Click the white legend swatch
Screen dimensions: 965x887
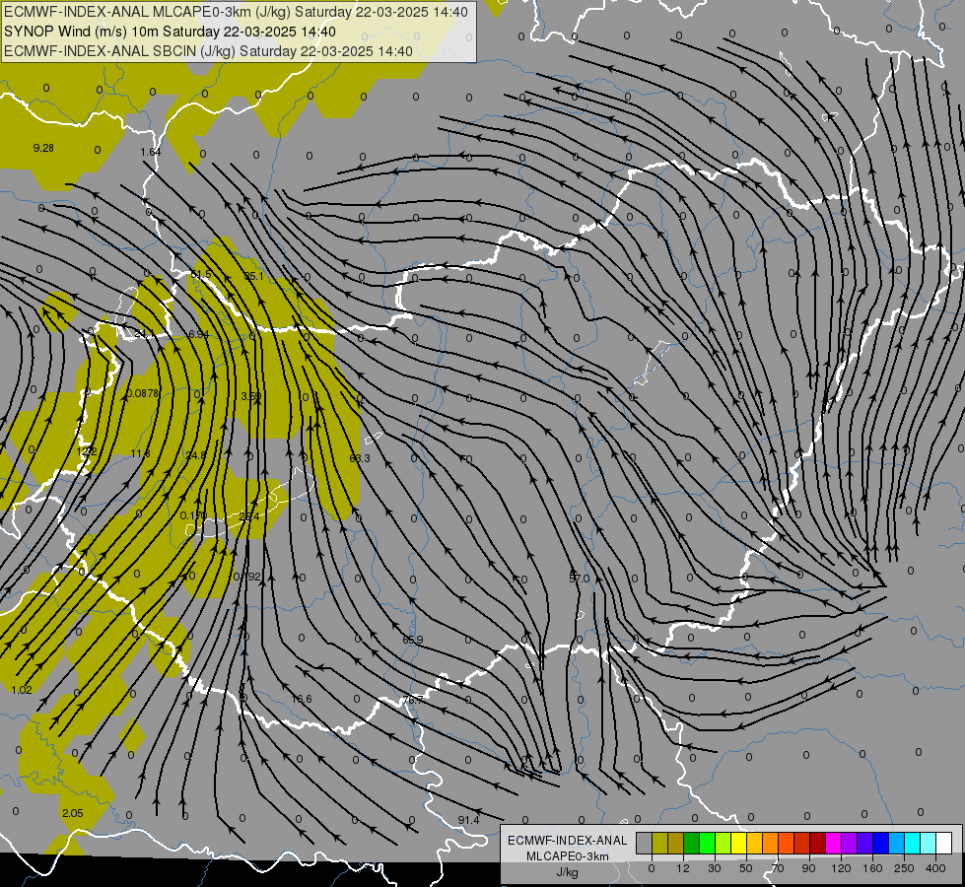coord(944,844)
